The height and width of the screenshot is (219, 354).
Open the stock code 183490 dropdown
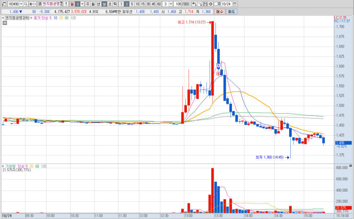click(21, 4)
